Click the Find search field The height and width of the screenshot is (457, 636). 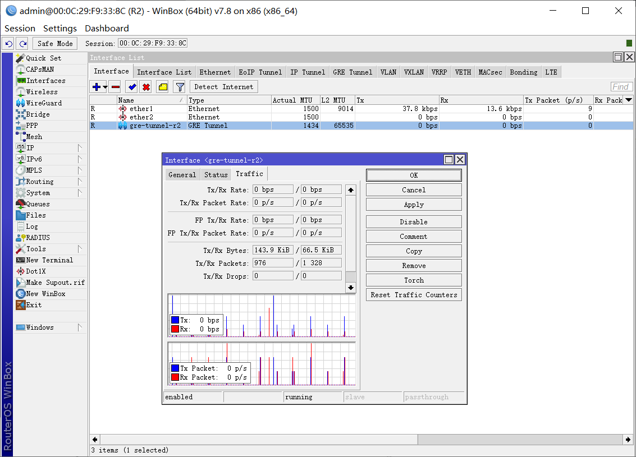pos(621,87)
